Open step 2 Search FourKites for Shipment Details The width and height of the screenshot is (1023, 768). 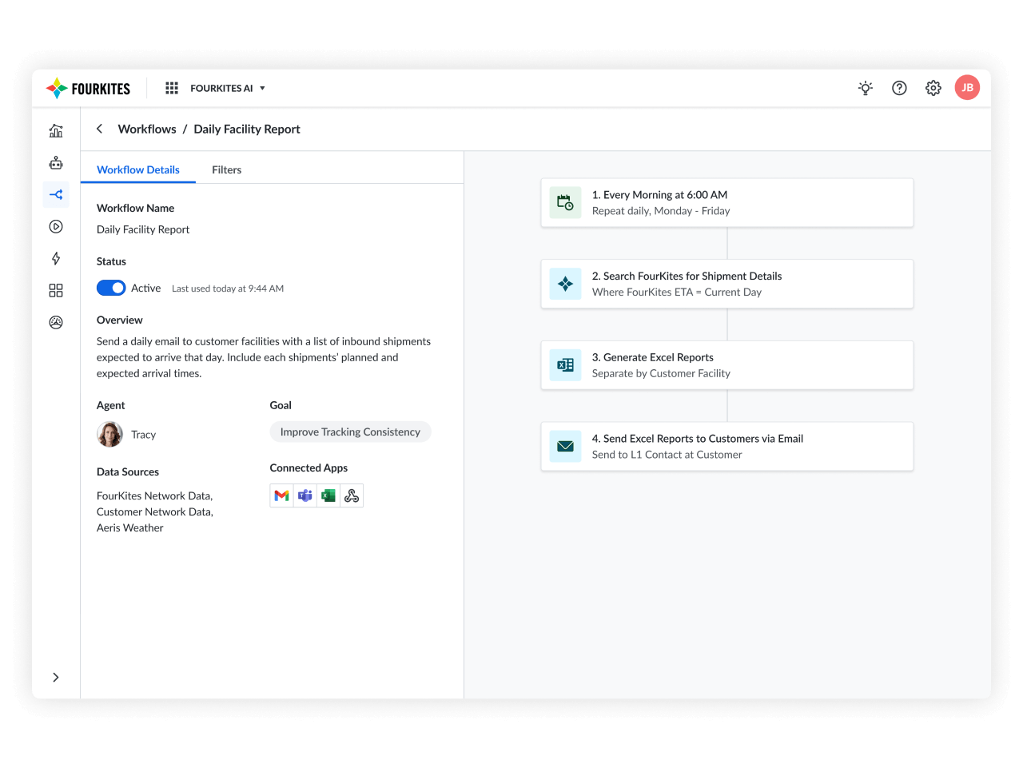click(x=727, y=285)
